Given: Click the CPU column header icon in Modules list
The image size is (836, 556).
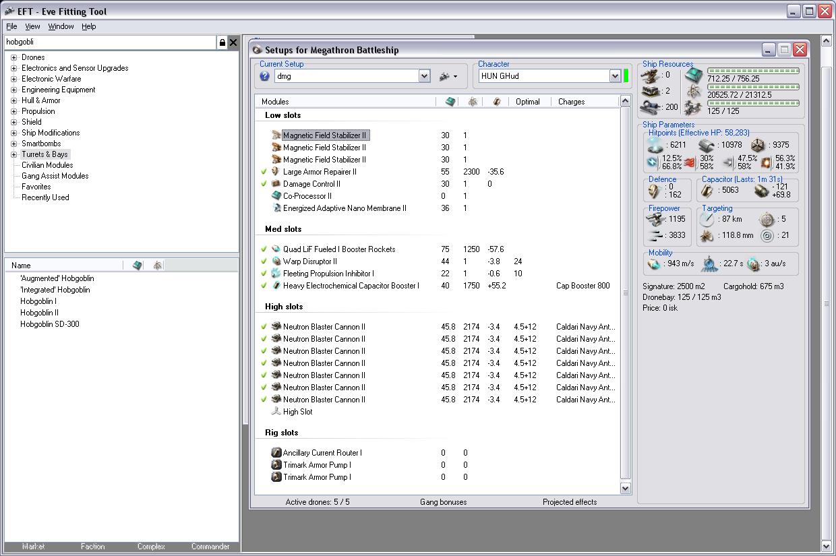Looking at the screenshot, I should click(x=450, y=102).
